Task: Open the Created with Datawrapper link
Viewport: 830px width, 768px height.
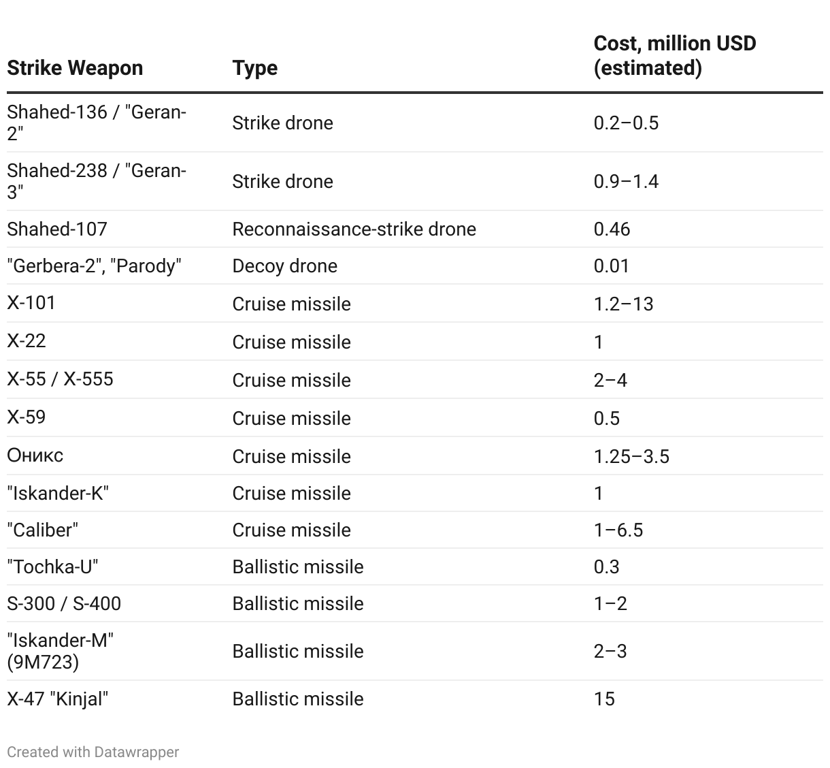Action: [x=93, y=752]
